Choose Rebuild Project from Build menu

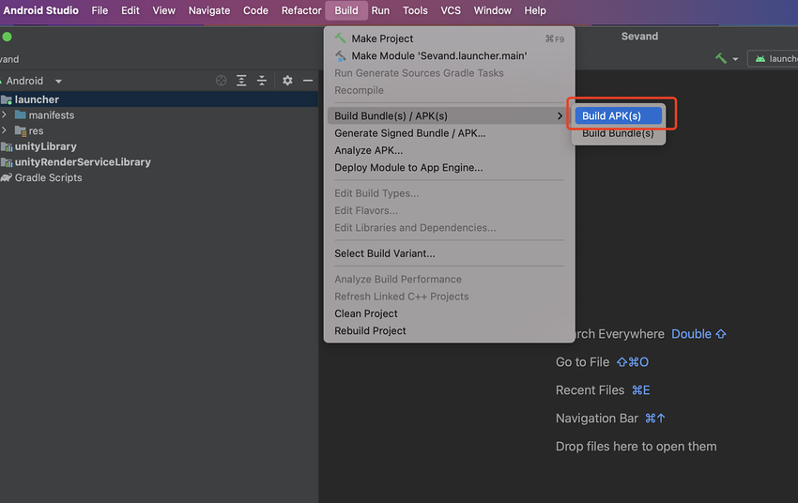point(370,330)
